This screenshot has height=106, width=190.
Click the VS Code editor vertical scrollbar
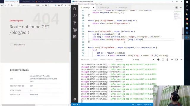click(x=183, y=33)
